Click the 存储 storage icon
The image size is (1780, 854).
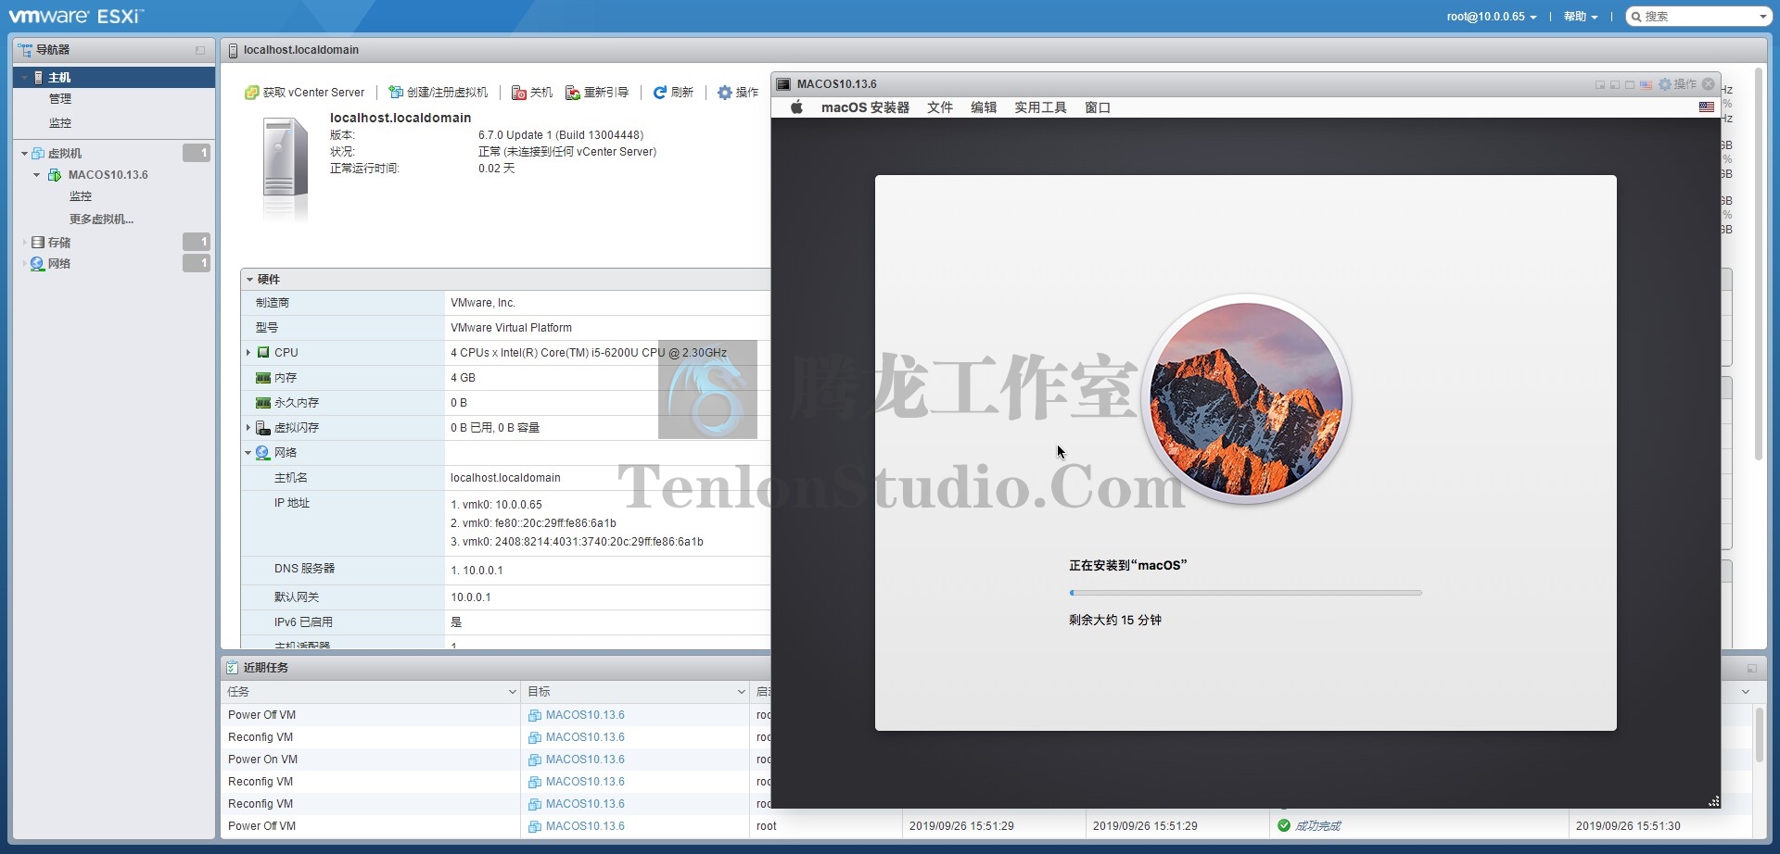38,243
